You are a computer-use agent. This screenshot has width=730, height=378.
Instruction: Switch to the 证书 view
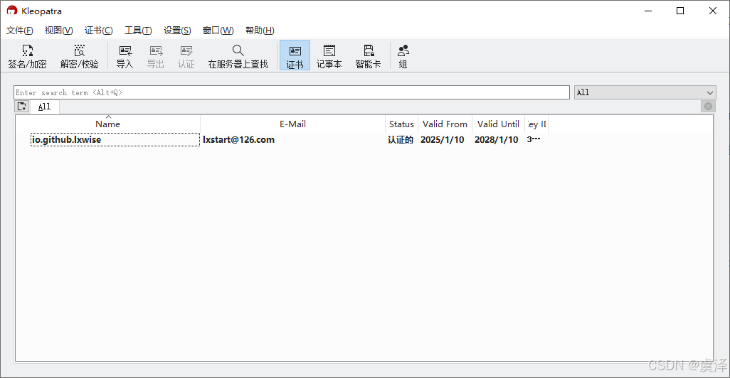[x=295, y=56]
